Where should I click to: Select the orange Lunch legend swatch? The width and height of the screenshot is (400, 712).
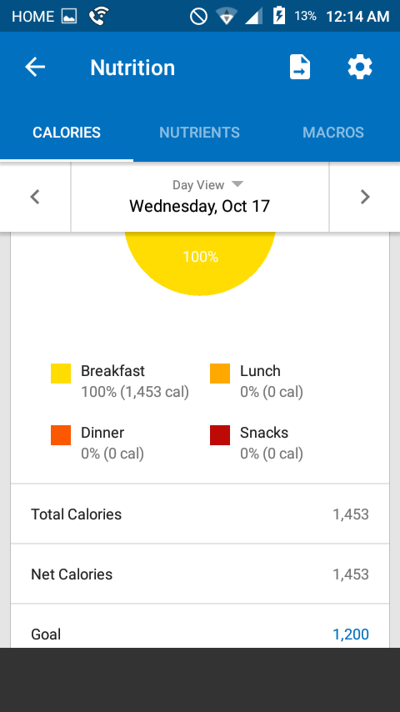pyautogui.click(x=220, y=374)
